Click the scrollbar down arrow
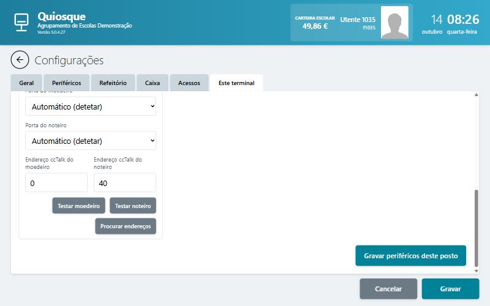Screen dimensions: 490x306 pyautogui.click(x=477, y=271)
